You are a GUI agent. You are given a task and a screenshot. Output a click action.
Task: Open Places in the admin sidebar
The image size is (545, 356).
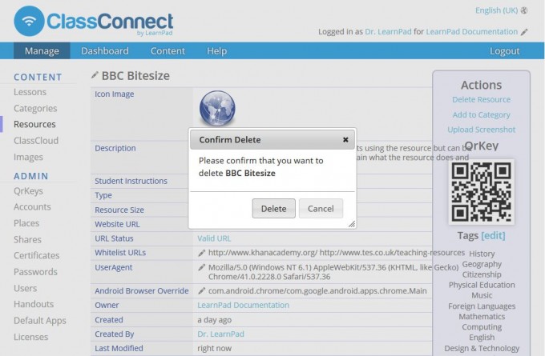pyautogui.click(x=26, y=223)
